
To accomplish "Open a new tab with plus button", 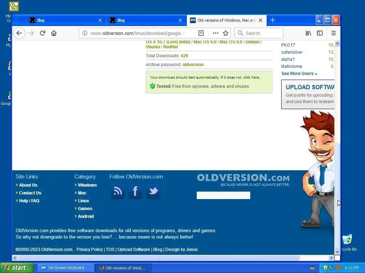I will 273,20.
